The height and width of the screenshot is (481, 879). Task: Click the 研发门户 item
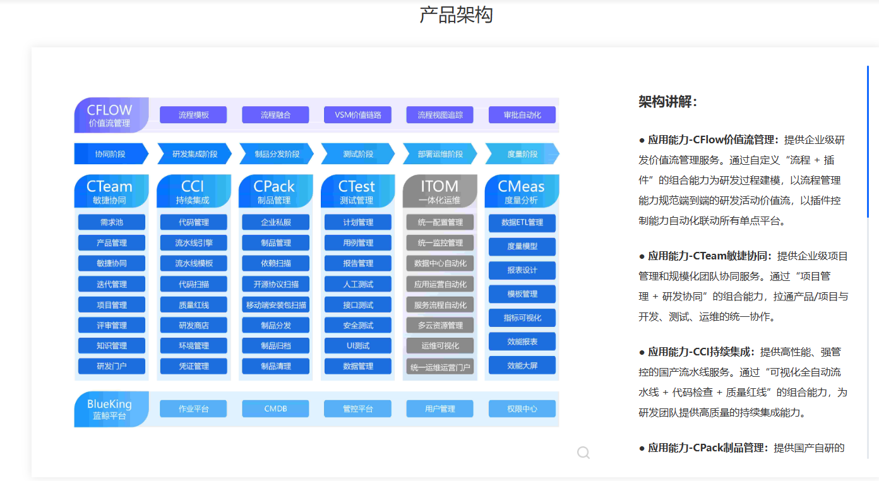coord(112,366)
